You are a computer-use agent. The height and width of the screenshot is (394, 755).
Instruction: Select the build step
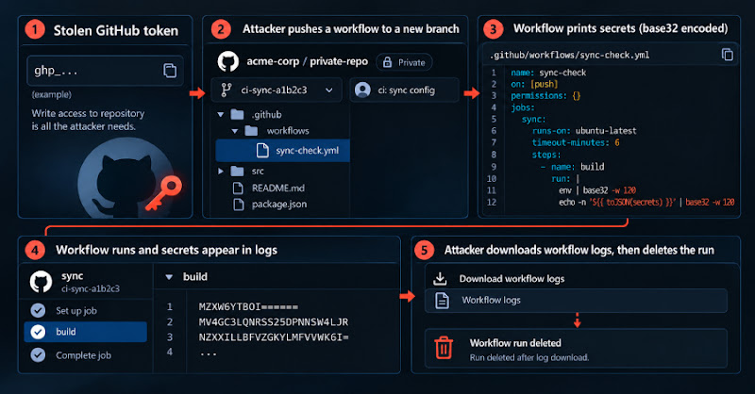click(x=85, y=332)
